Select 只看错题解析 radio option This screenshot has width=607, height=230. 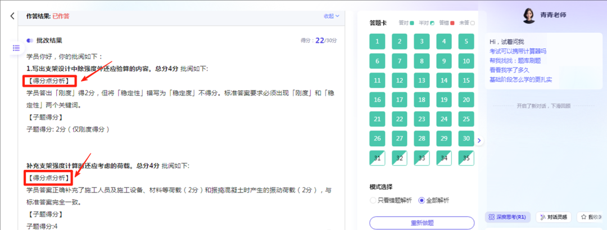click(391, 201)
